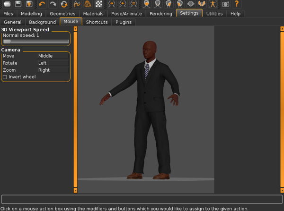Image resolution: width=284 pixels, height=211 pixels.
Task: Click the checkerboard background icon
Action: click(99, 4)
